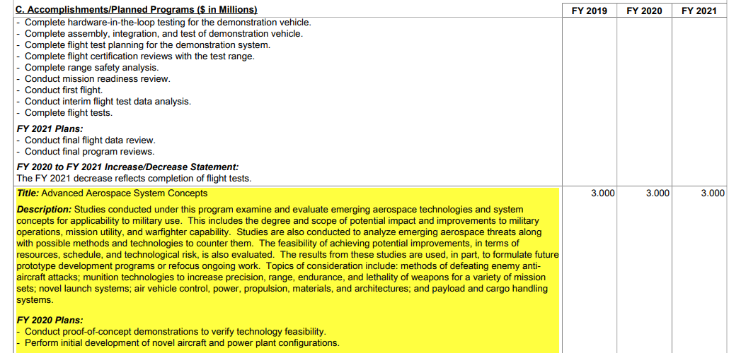This screenshot has height=353, width=741.
Task: Click the line about proof-of-concept demonstrations
Action: point(176,331)
